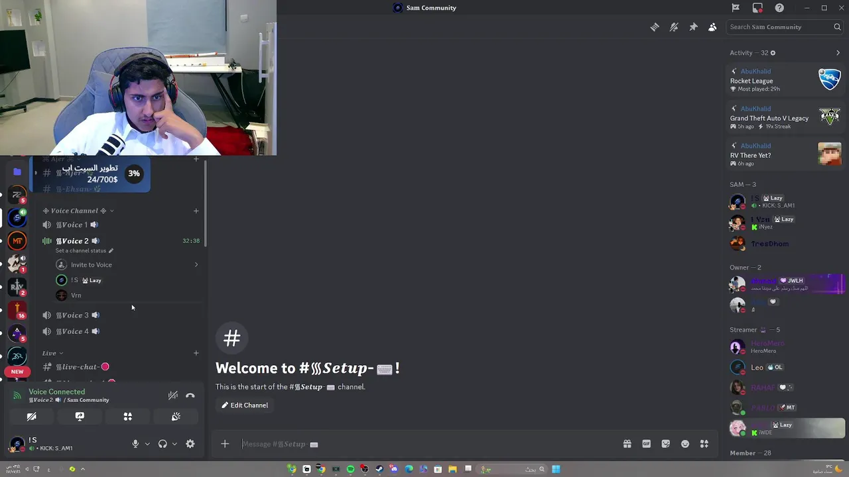This screenshot has width=849, height=477.
Task: Open the emoji picker
Action: 685,444
